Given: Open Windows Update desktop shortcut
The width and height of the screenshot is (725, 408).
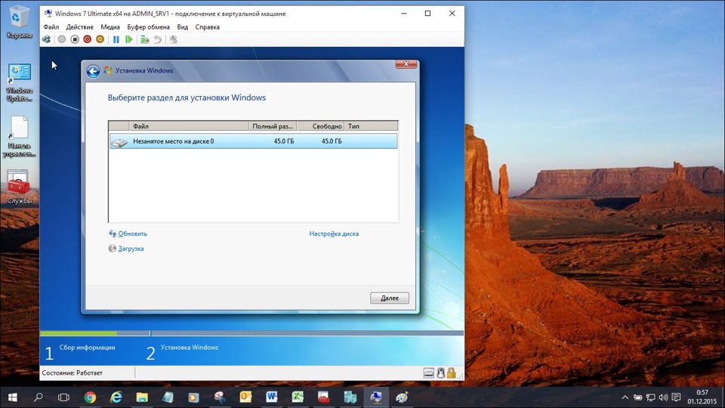Looking at the screenshot, I should pyautogui.click(x=19, y=83).
